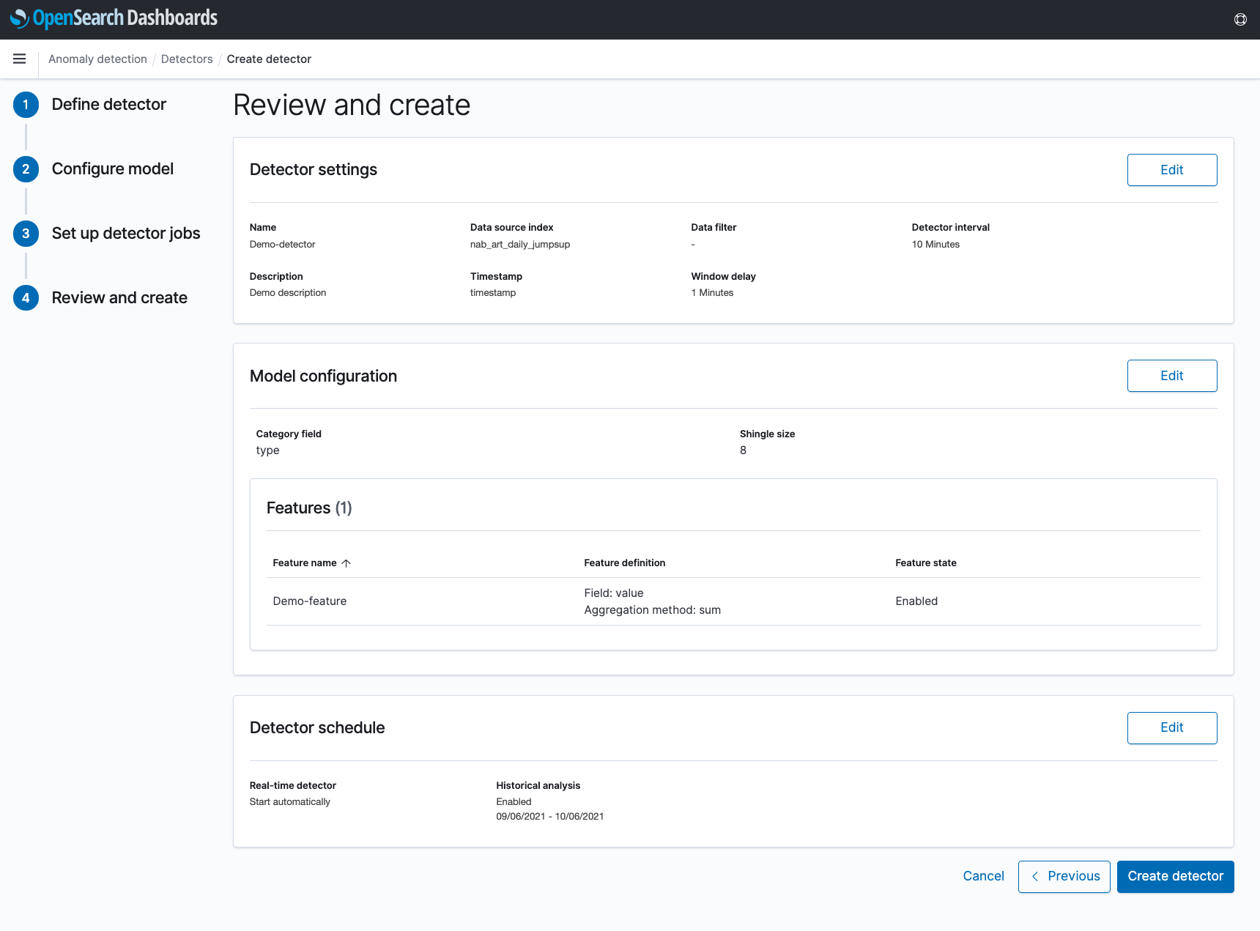Select step 3 circle for detector jobs
This screenshot has height=931, width=1260.
(26, 234)
